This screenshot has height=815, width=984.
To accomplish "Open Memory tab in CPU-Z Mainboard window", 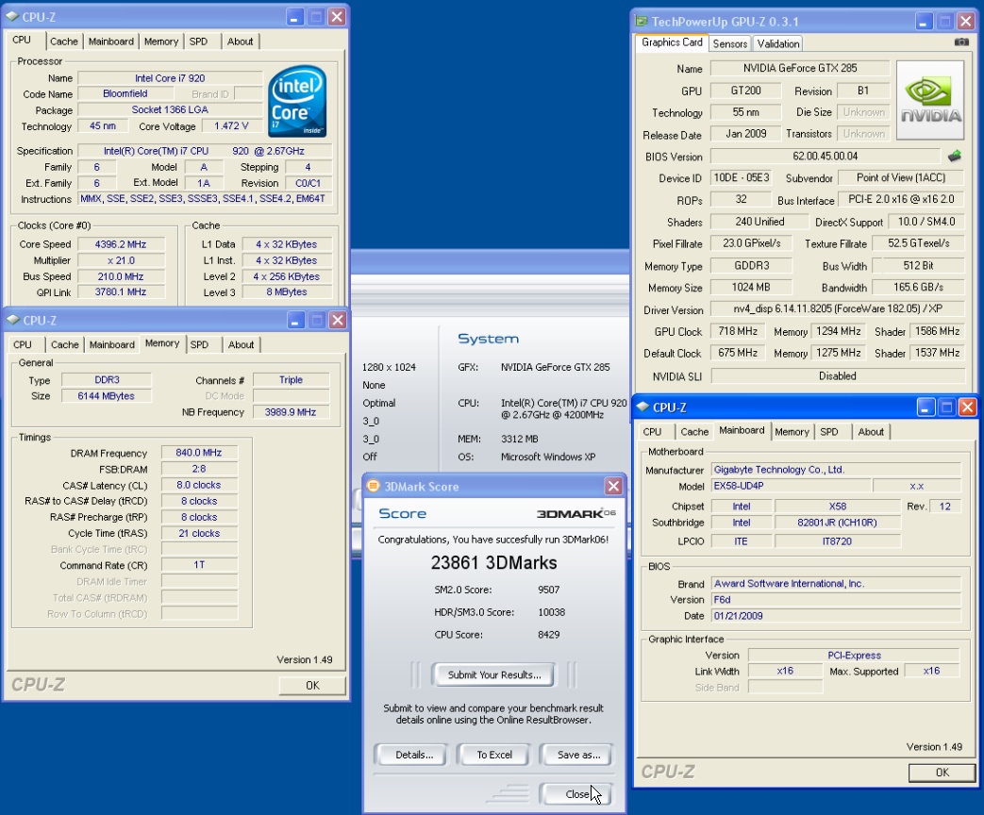I will tap(792, 432).
